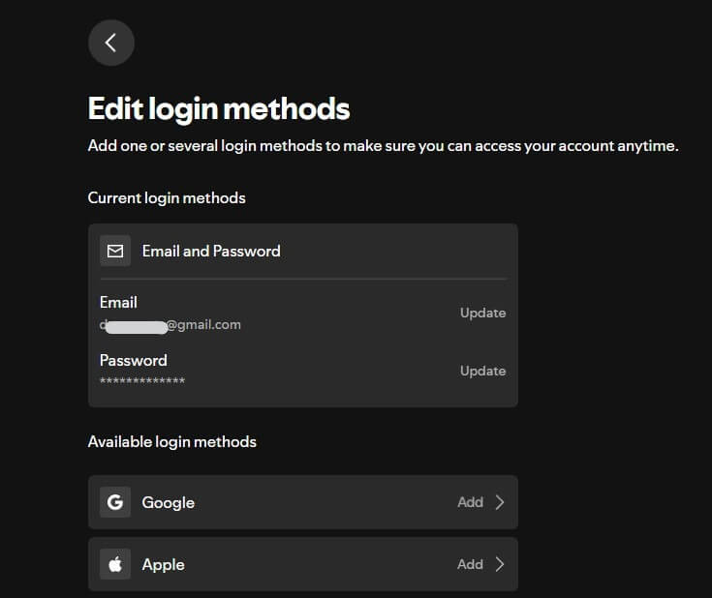This screenshot has width=712, height=598.
Task: Click the envelope icon beside Email and Password
Action: (115, 251)
